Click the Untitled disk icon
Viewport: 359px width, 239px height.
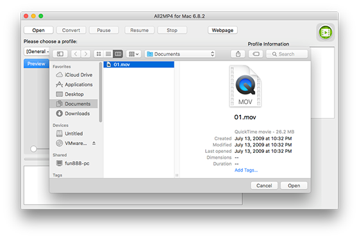coord(59,134)
